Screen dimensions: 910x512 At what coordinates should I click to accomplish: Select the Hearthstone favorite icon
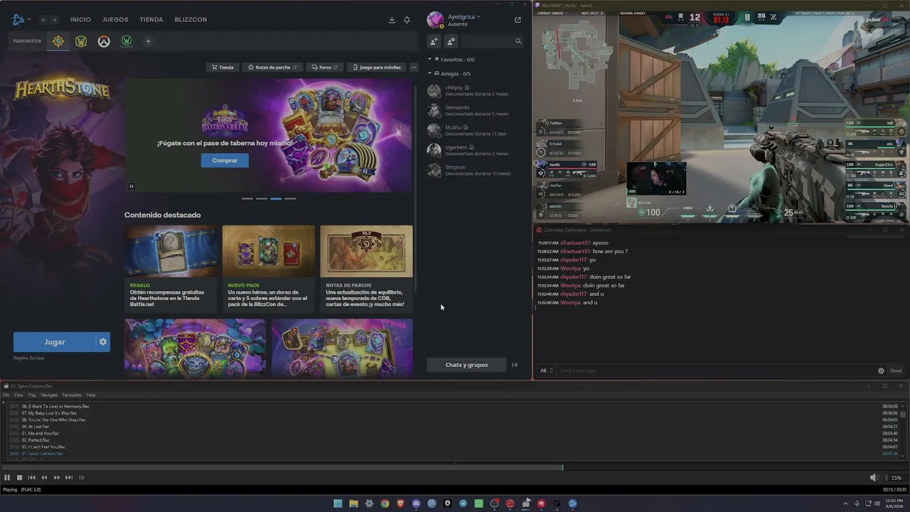(58, 41)
